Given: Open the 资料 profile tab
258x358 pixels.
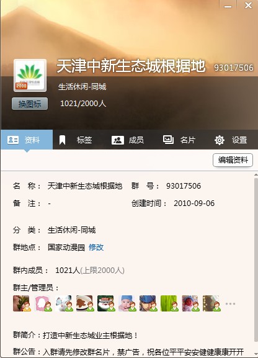Looking at the screenshot, I should 27,140.
